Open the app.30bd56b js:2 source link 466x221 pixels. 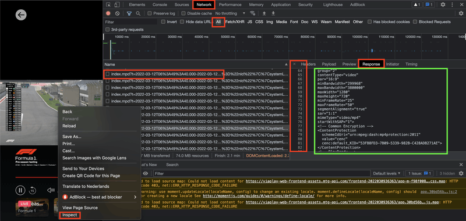(x=439, y=192)
